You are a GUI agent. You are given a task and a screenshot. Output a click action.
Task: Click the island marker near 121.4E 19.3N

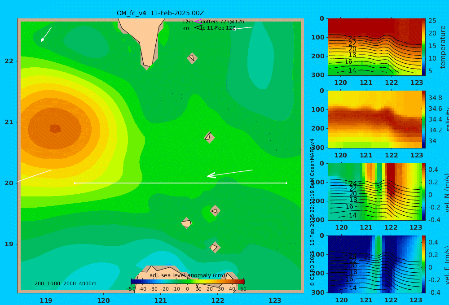tap(186, 223)
